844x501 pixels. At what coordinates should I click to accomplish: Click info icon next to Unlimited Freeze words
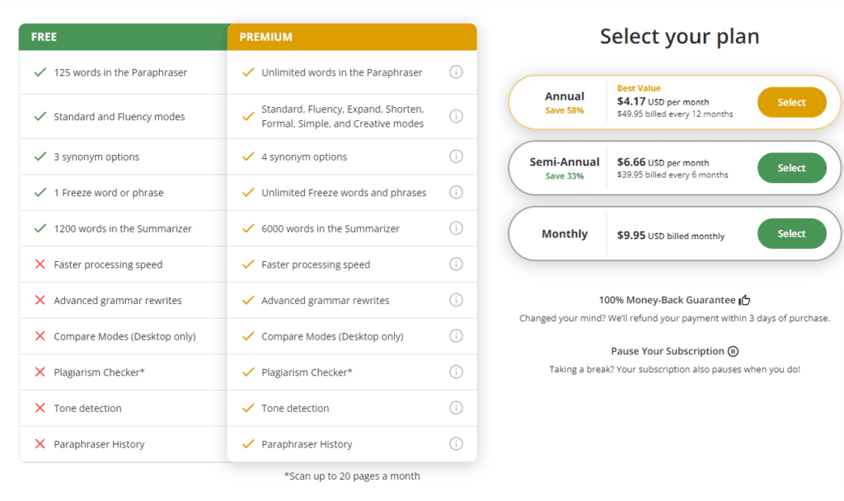point(456,192)
